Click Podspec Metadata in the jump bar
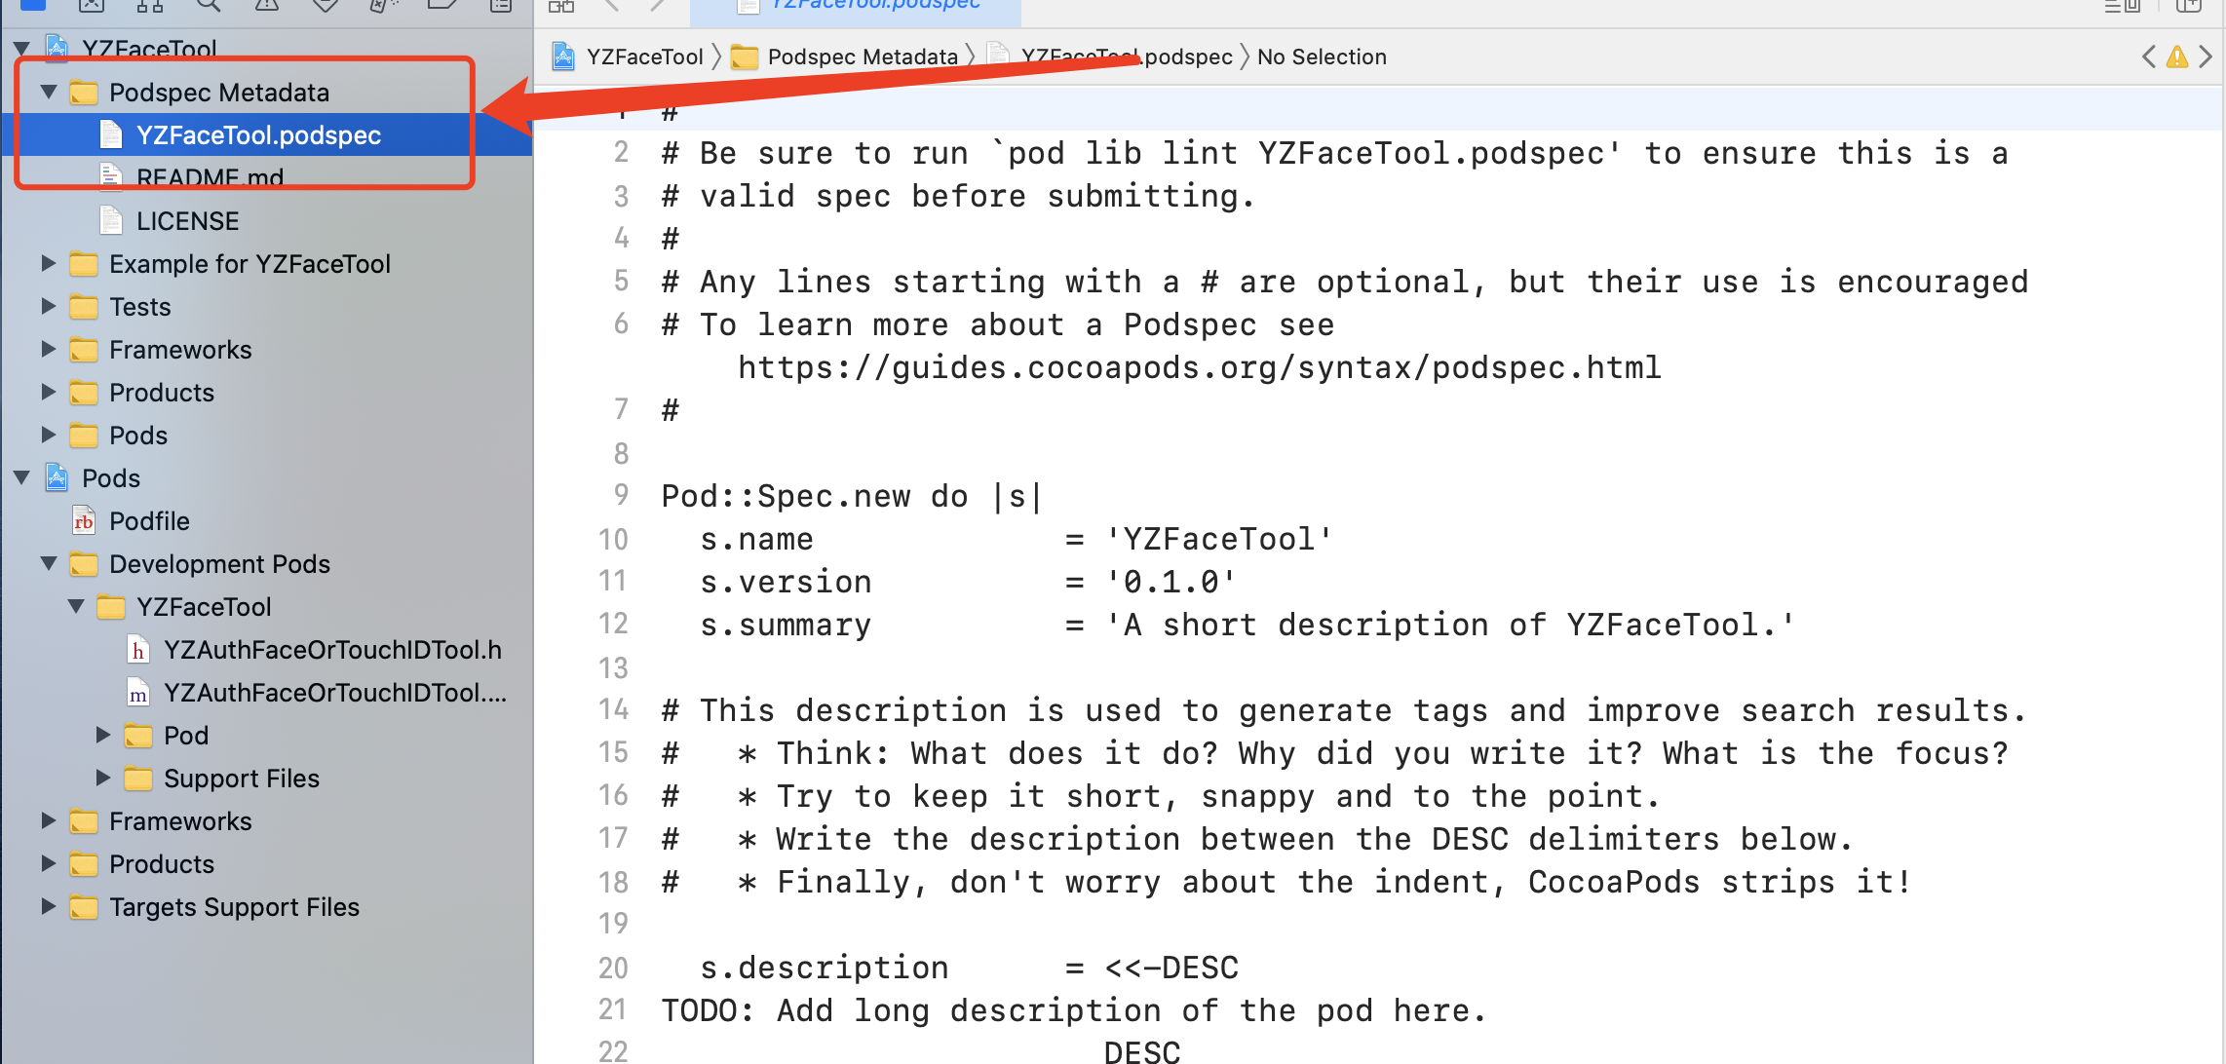 pos(862,57)
